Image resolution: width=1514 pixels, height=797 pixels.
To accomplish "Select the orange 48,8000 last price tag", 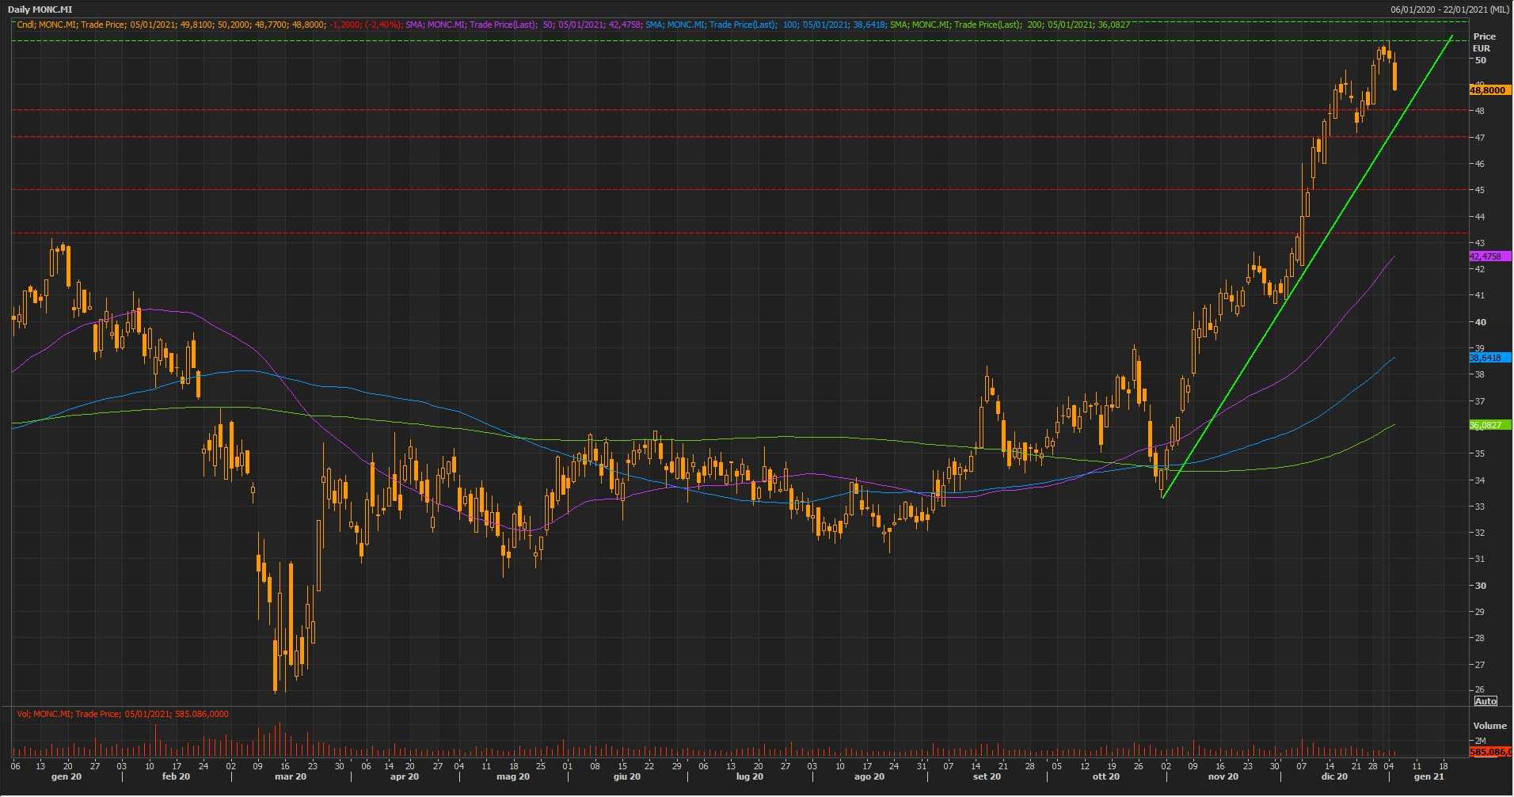I will (1488, 90).
